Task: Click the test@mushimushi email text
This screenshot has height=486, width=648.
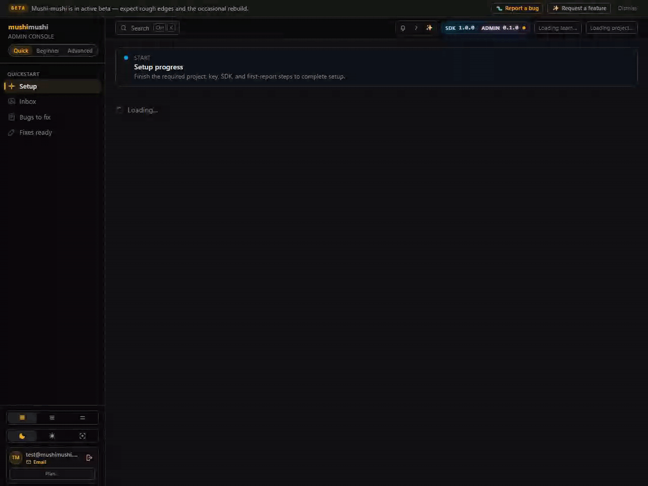Action: pos(52,455)
